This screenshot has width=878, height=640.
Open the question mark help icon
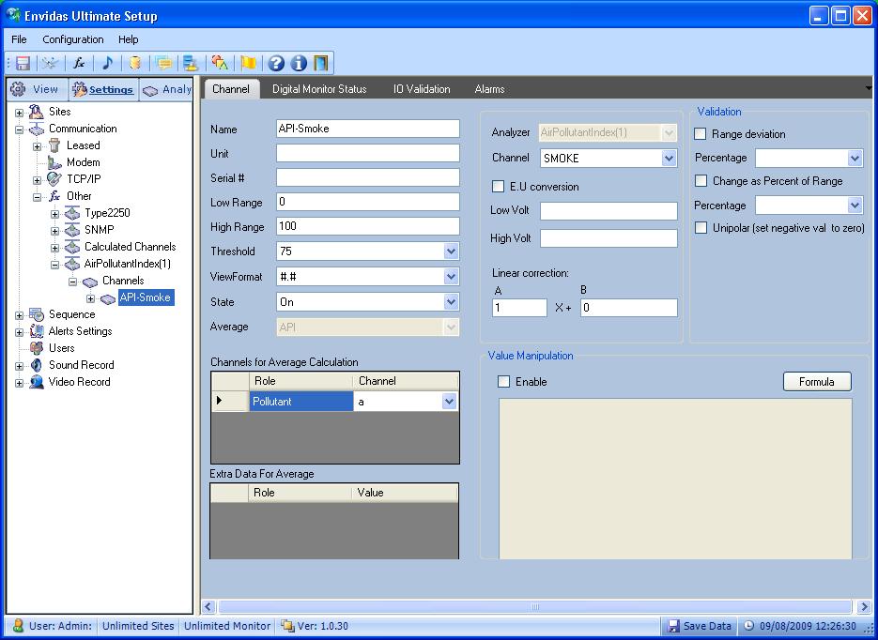click(276, 63)
